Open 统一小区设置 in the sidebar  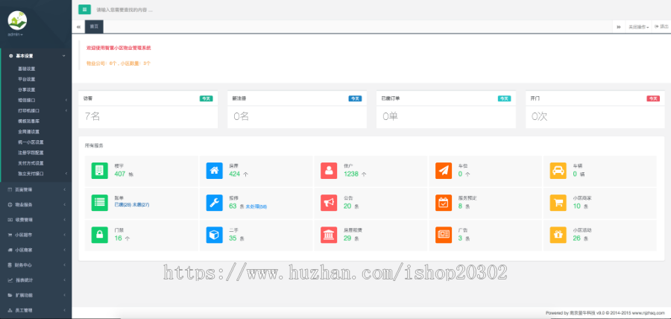pos(31,142)
